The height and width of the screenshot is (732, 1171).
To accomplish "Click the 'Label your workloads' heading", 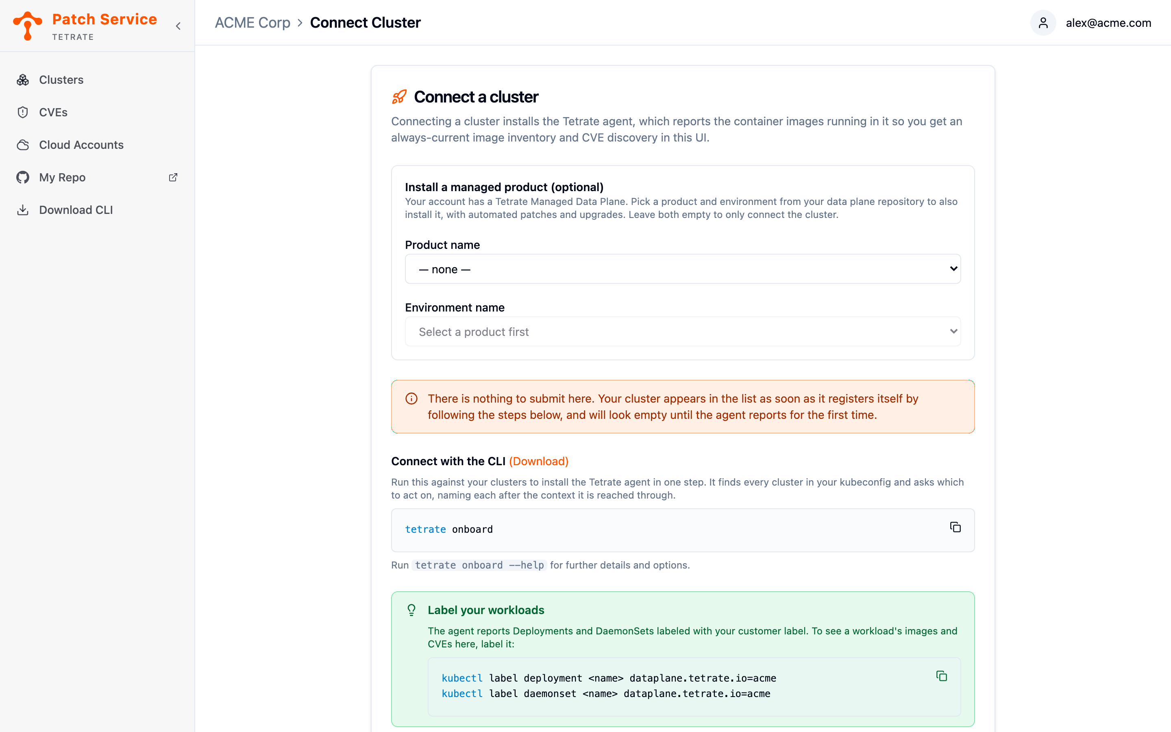I will [x=486, y=610].
